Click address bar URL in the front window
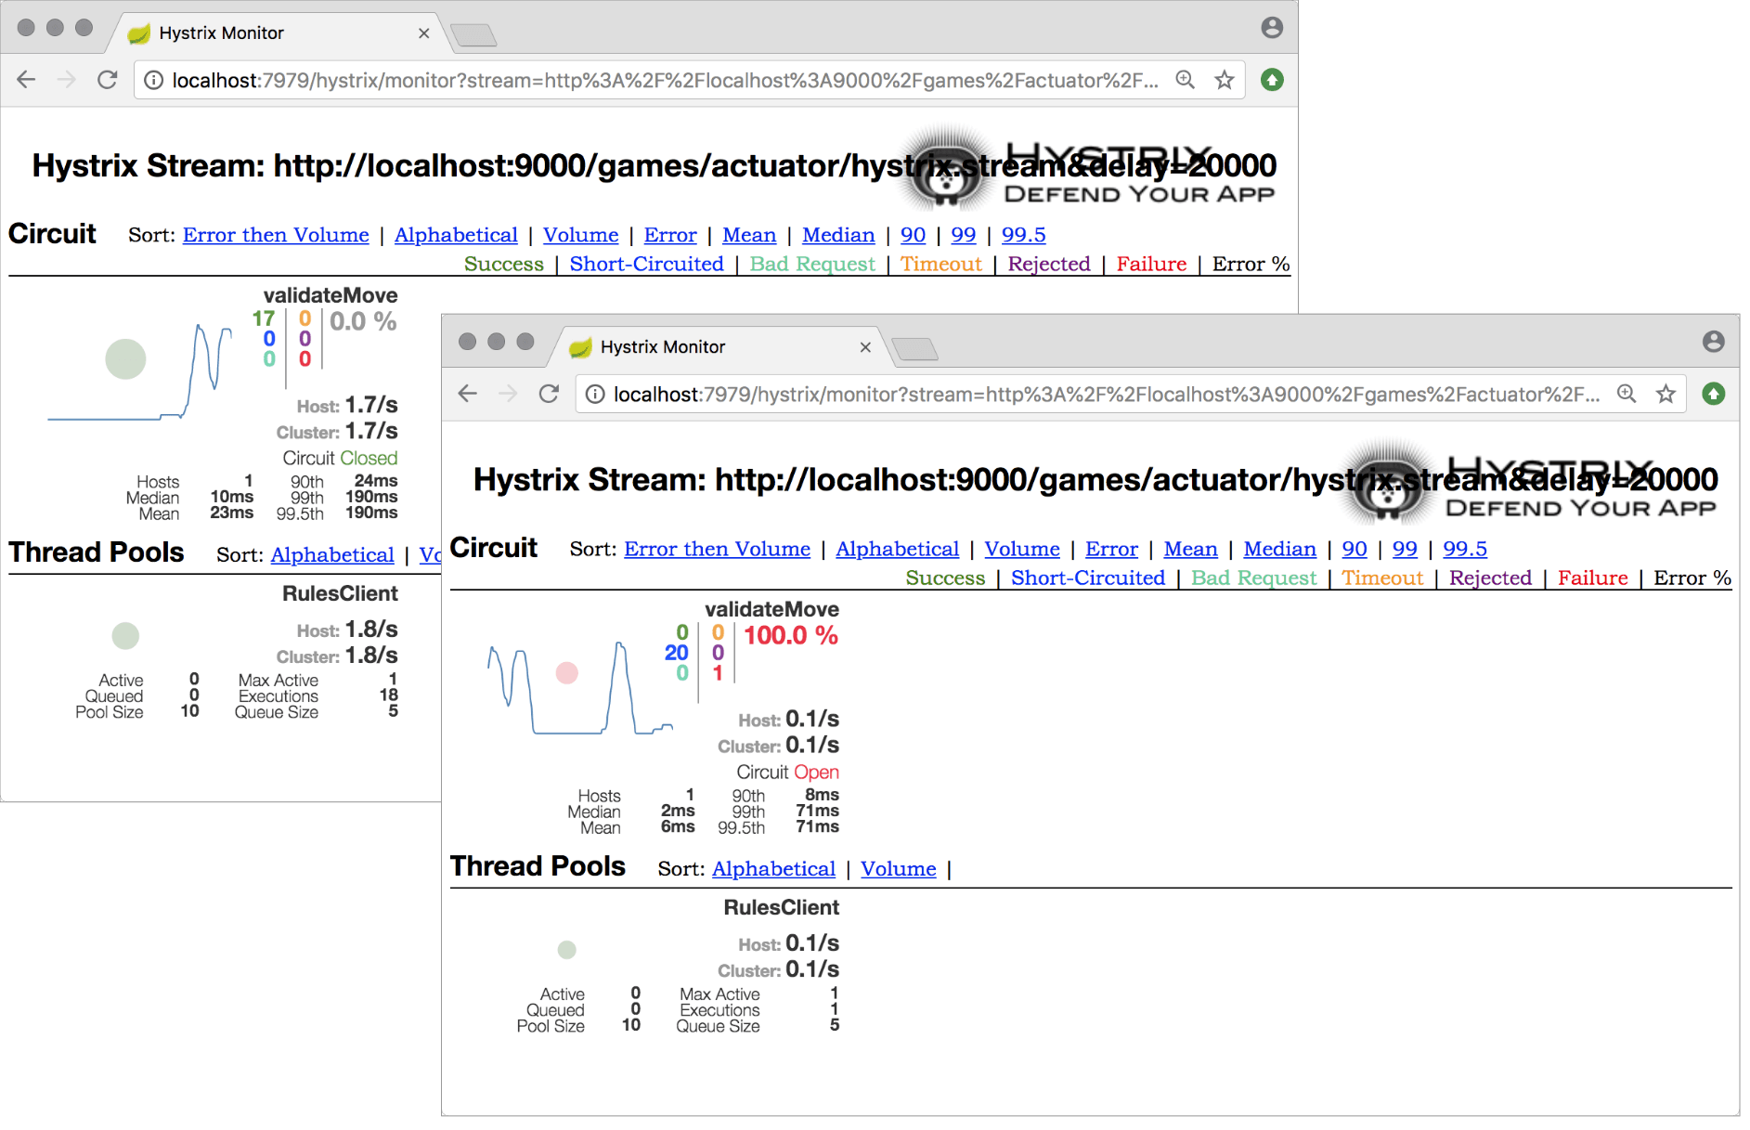Image resolution: width=1750 pixels, height=1130 pixels. pyautogui.click(x=1107, y=395)
